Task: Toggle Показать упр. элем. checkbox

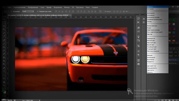Action: (37, 12)
